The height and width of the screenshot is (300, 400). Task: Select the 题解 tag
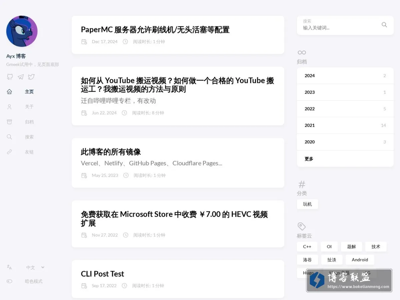(351, 247)
